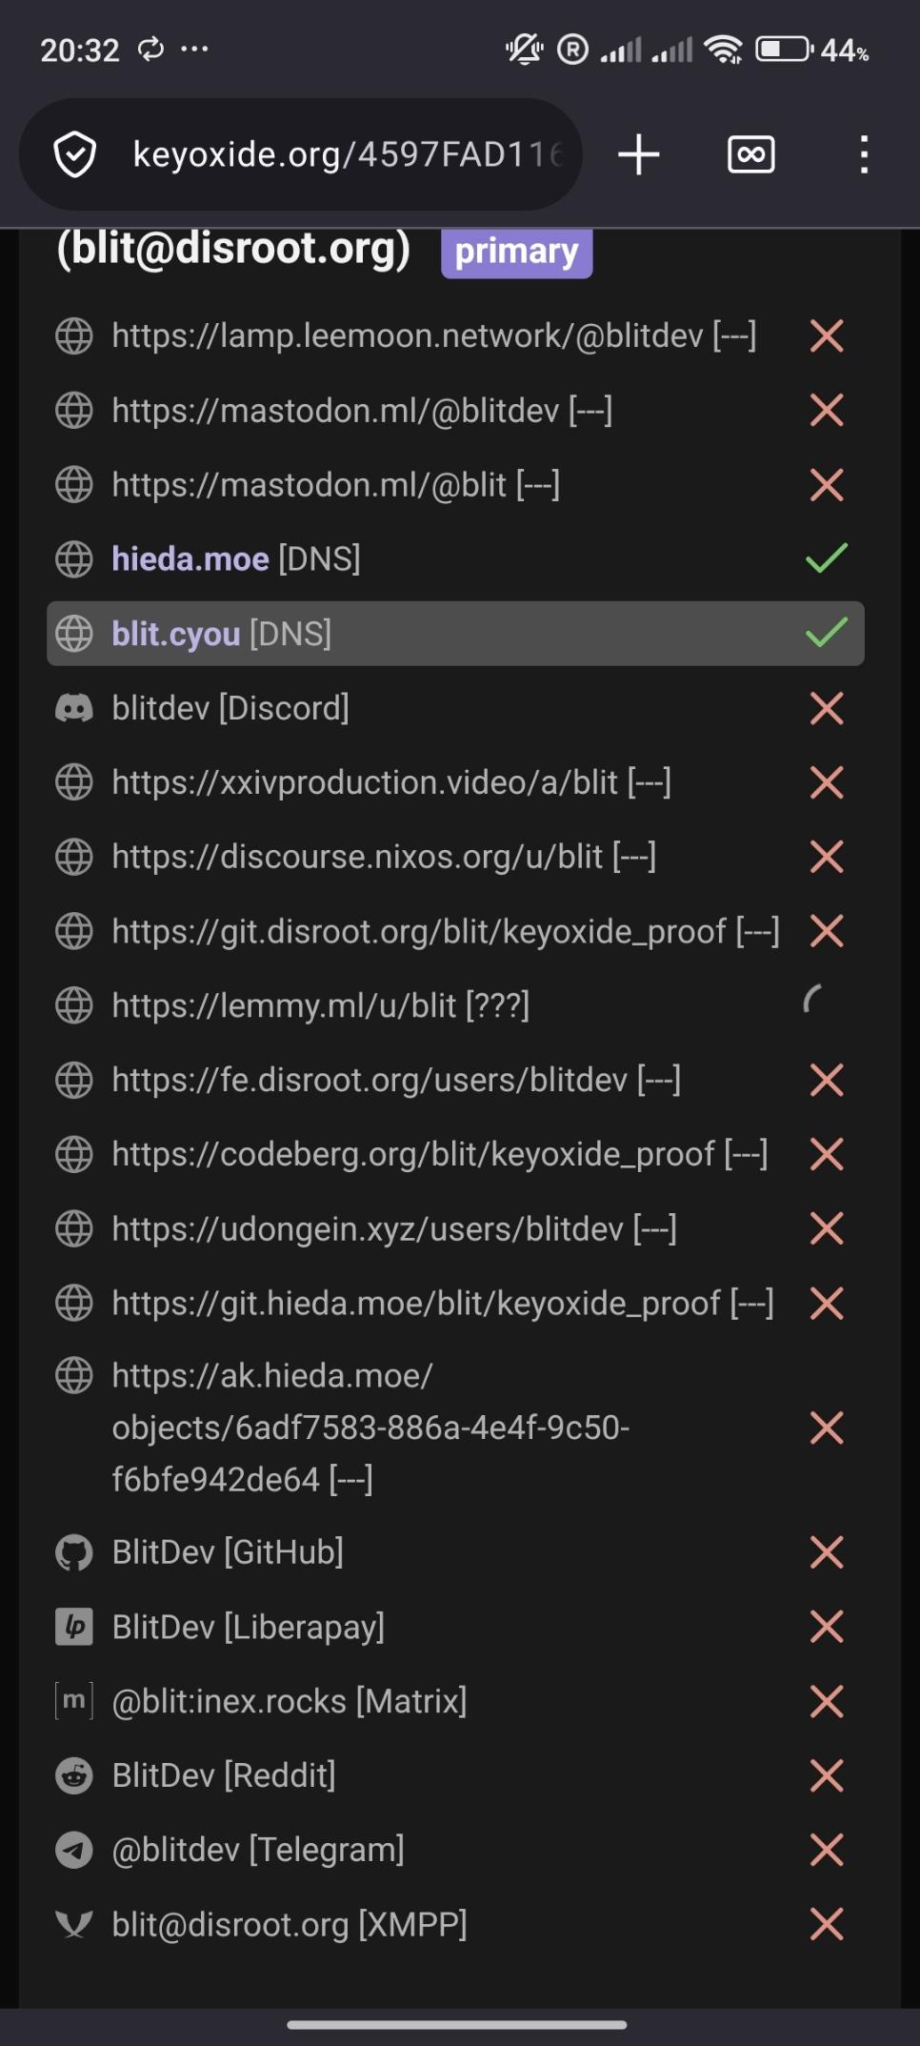920x2046 pixels.
Task: Select the discourse.nixos.org/u/blit entry
Action: point(384,857)
